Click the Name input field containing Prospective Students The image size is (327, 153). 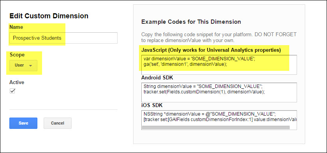63,38
